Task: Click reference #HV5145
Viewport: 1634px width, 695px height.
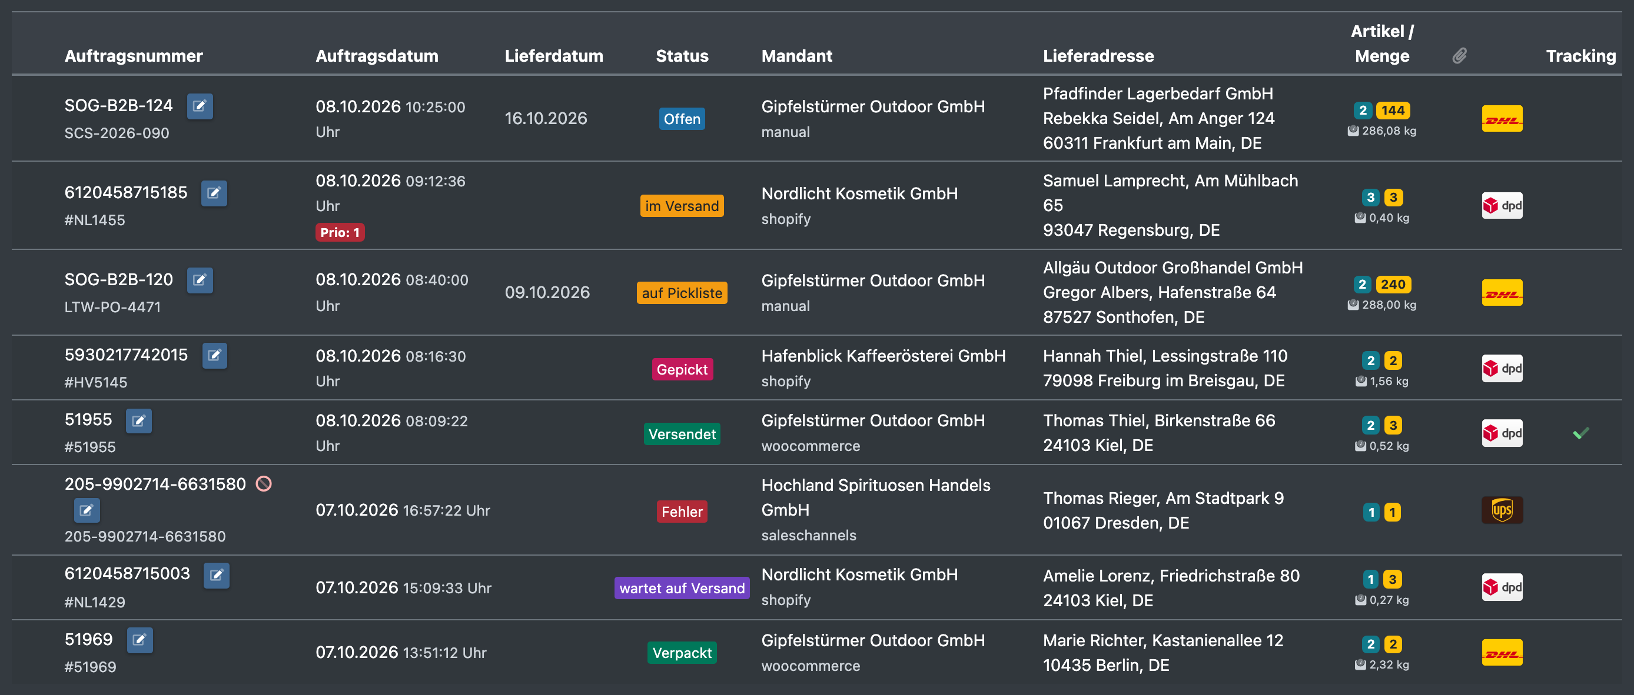Action: point(96,383)
